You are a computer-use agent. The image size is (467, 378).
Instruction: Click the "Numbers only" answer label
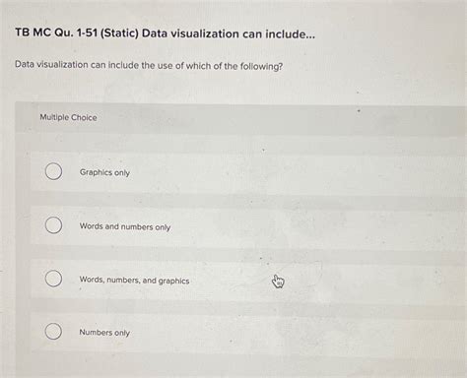click(104, 333)
